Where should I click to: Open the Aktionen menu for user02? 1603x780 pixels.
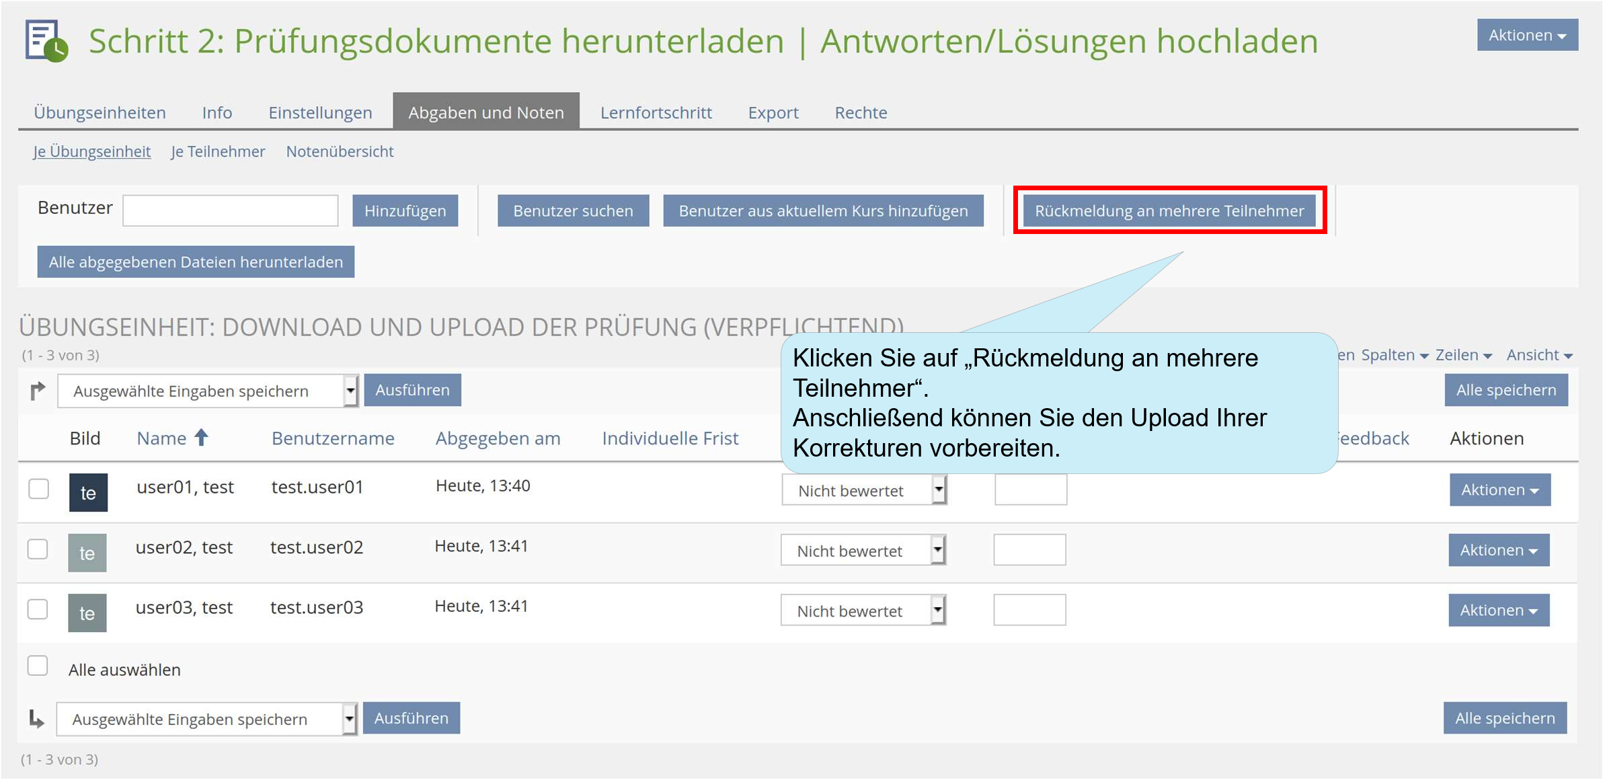click(x=1499, y=550)
